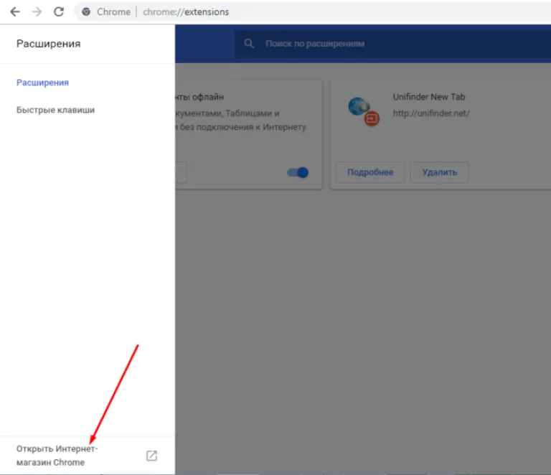Go back using the browser back arrow

[15, 12]
